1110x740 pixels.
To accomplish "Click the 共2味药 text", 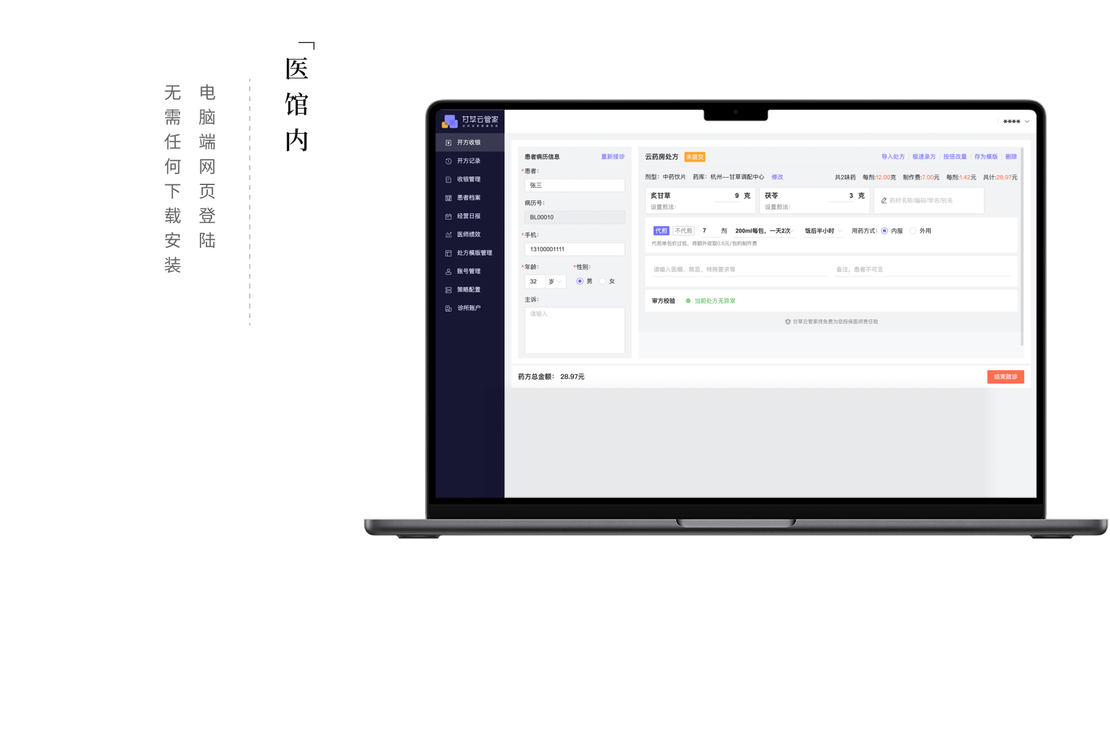I will 845,178.
